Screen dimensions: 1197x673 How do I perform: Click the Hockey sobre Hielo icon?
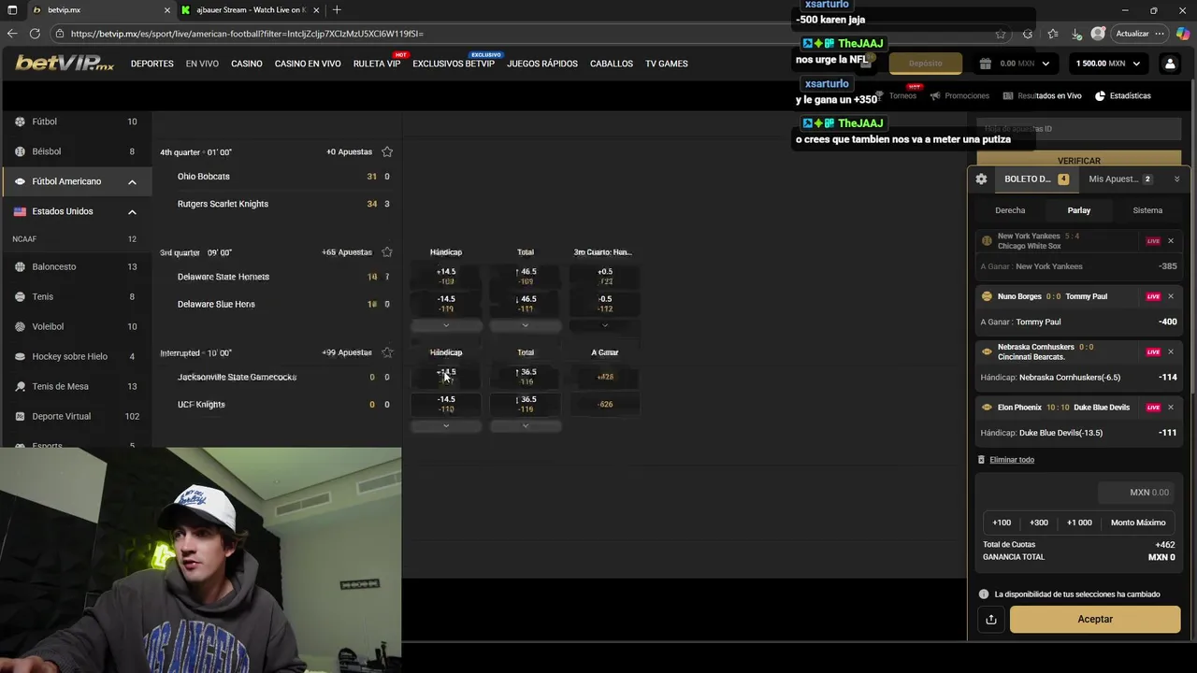click(20, 356)
